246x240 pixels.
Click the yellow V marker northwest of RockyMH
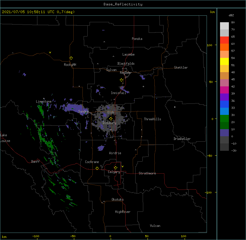click(x=50, y=52)
